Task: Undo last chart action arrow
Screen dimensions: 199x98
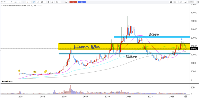Action: (60, 2)
